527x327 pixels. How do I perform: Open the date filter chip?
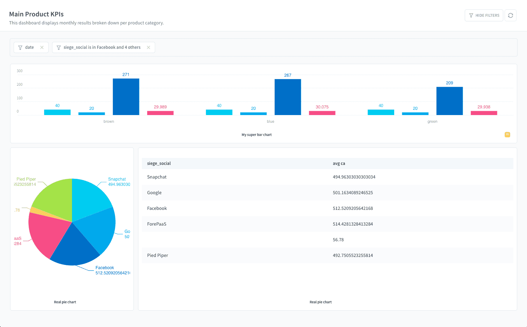[31, 47]
